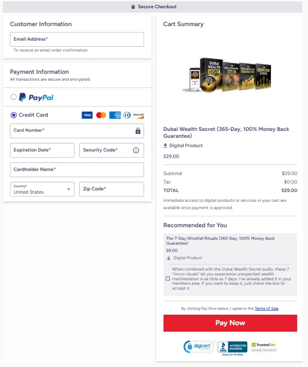The width and height of the screenshot is (308, 367).
Task: Click the Visa card icon
Action: 87,115
